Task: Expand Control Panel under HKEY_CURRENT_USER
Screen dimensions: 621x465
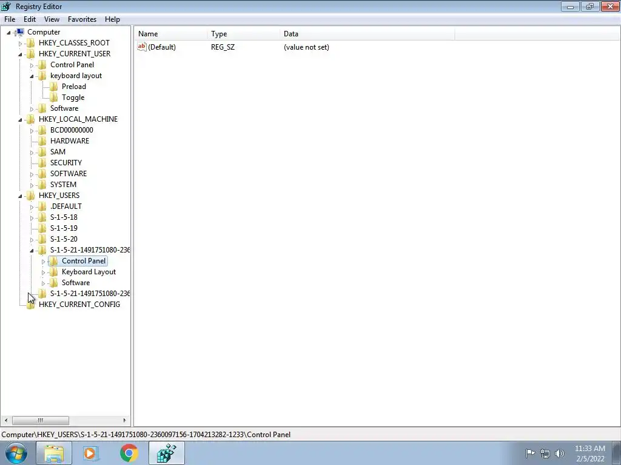Action: pos(32,65)
